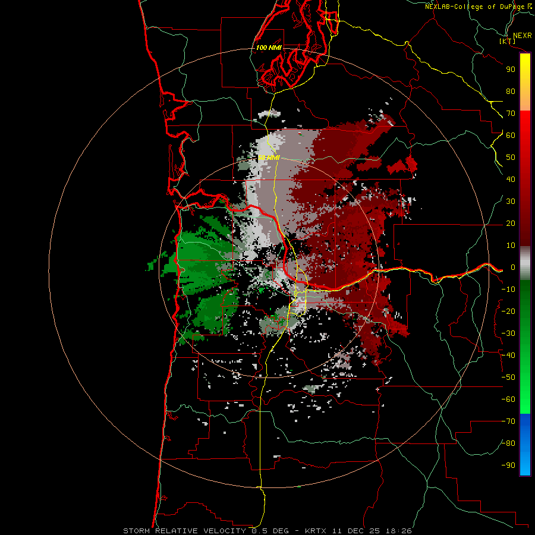Click the -40 knot scale label
Viewport: 535px width, 535px height.
pyautogui.click(x=508, y=355)
